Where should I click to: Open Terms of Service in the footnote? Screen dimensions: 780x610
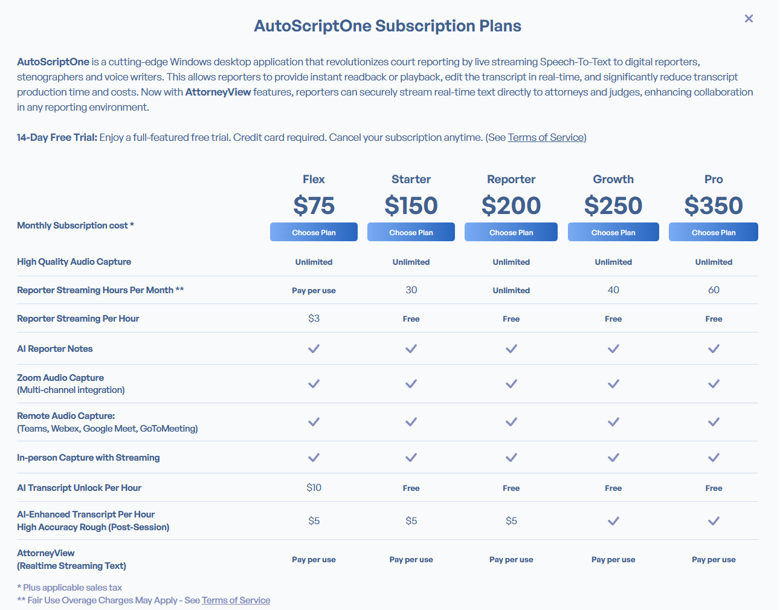click(x=236, y=600)
